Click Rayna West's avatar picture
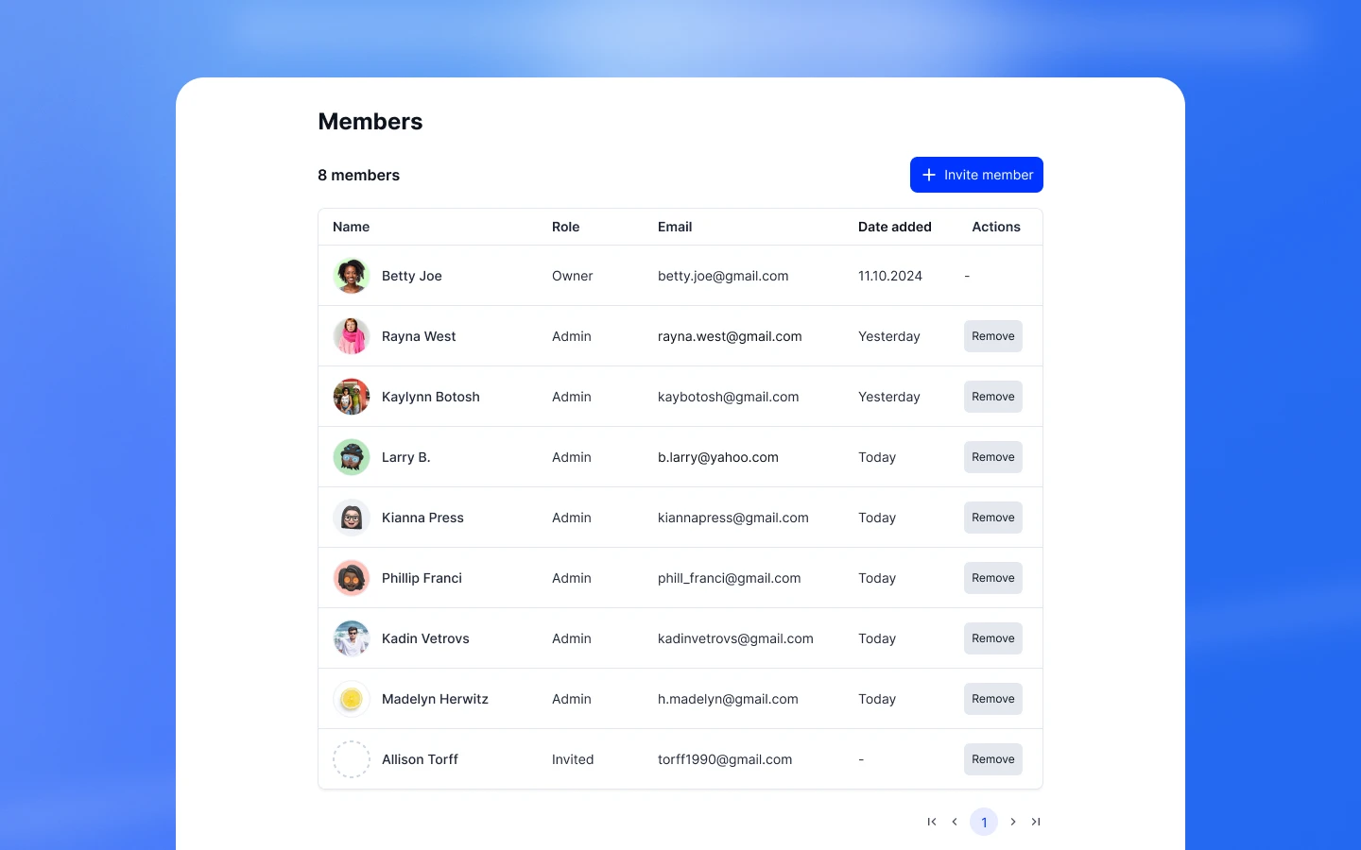This screenshot has width=1361, height=850. [352, 336]
